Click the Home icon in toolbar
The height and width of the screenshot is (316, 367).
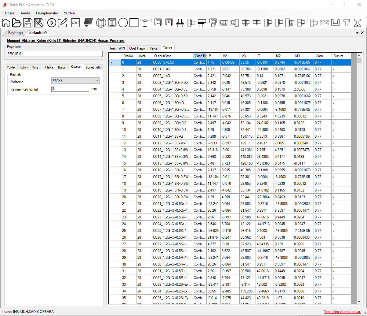point(6,23)
